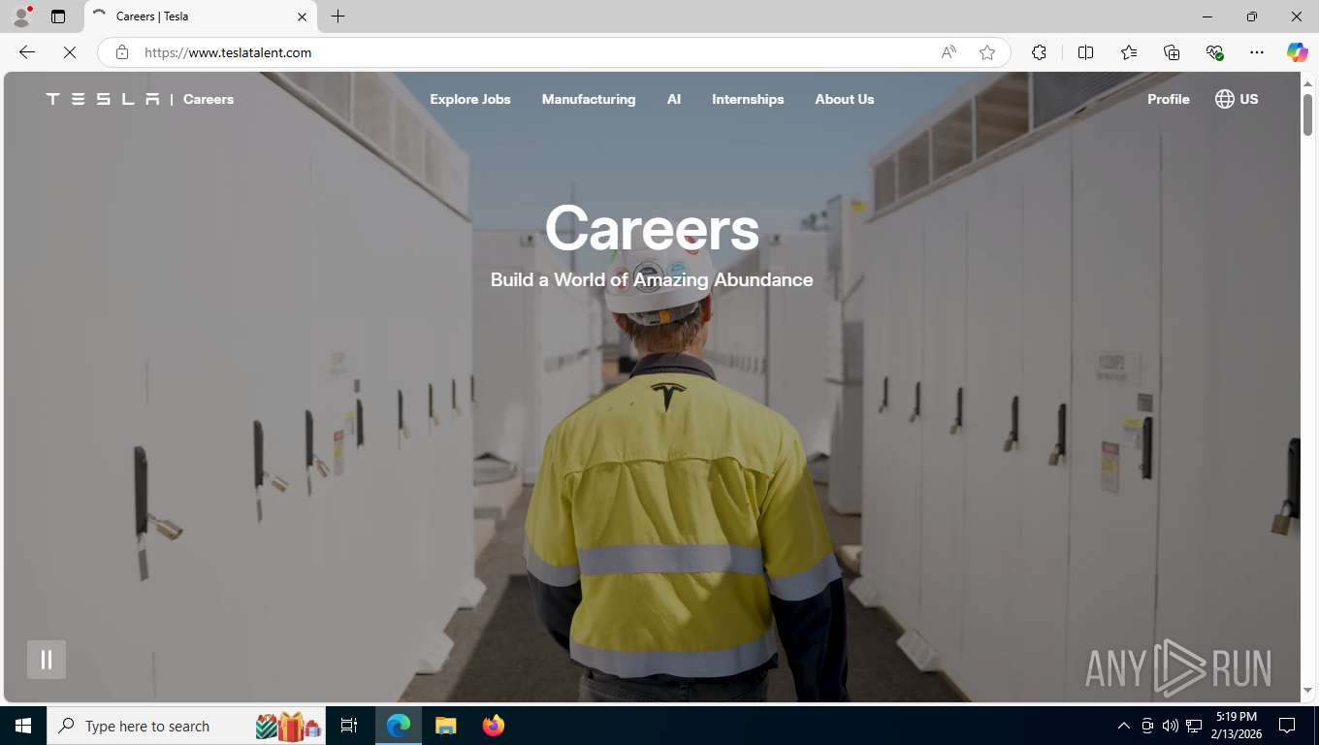
Task: Select the AI nav item
Action: (674, 99)
